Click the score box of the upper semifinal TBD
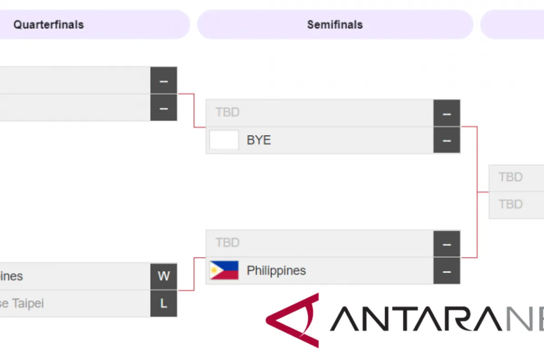Image resolution: width=544 pixels, height=362 pixels. click(447, 113)
